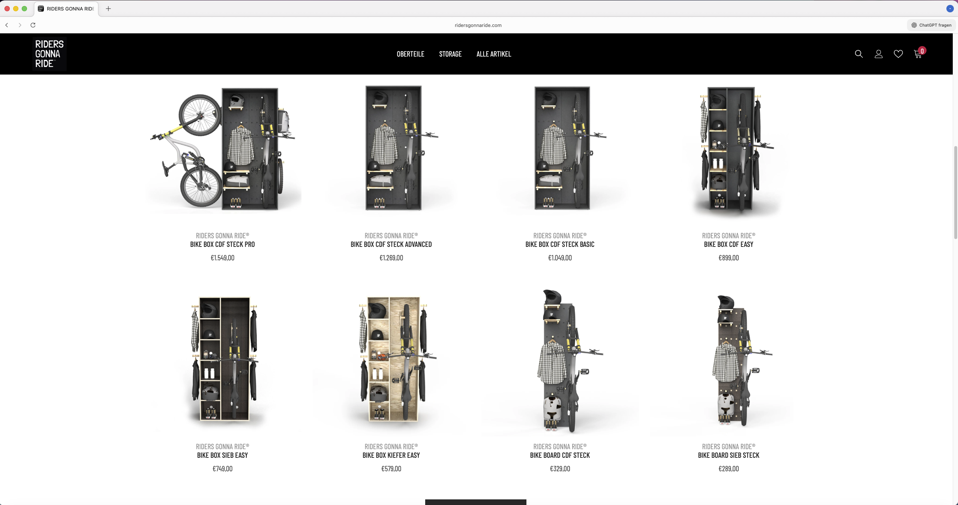Open the OBERTEILE menu
Screen dimensions: 958x505
point(411,54)
